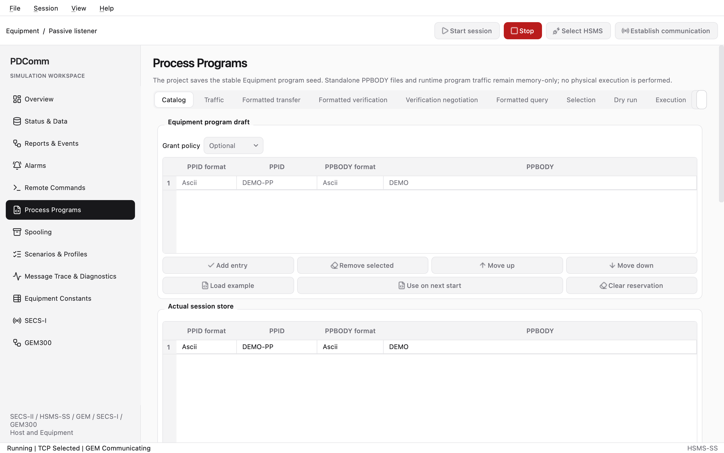Select DEMO-PP cell in Equipment program draft

click(x=277, y=183)
